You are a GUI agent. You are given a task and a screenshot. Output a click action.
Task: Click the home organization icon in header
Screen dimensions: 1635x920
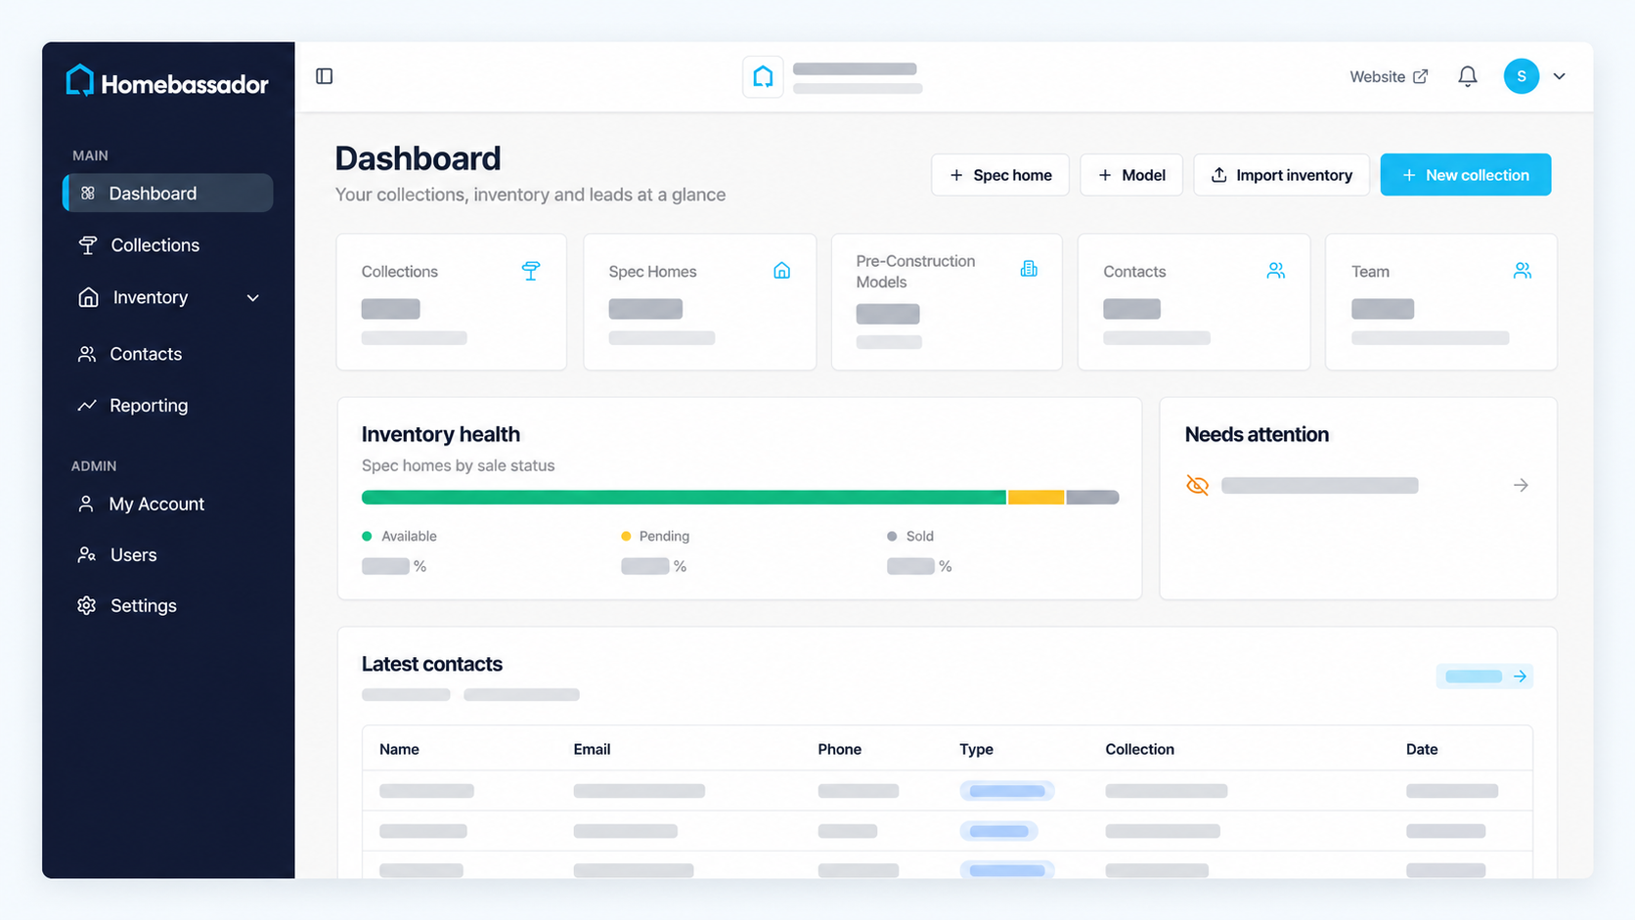point(763,76)
